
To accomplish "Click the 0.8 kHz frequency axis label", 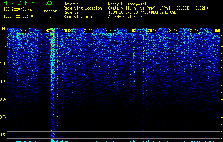I will [x=3, y=99].
